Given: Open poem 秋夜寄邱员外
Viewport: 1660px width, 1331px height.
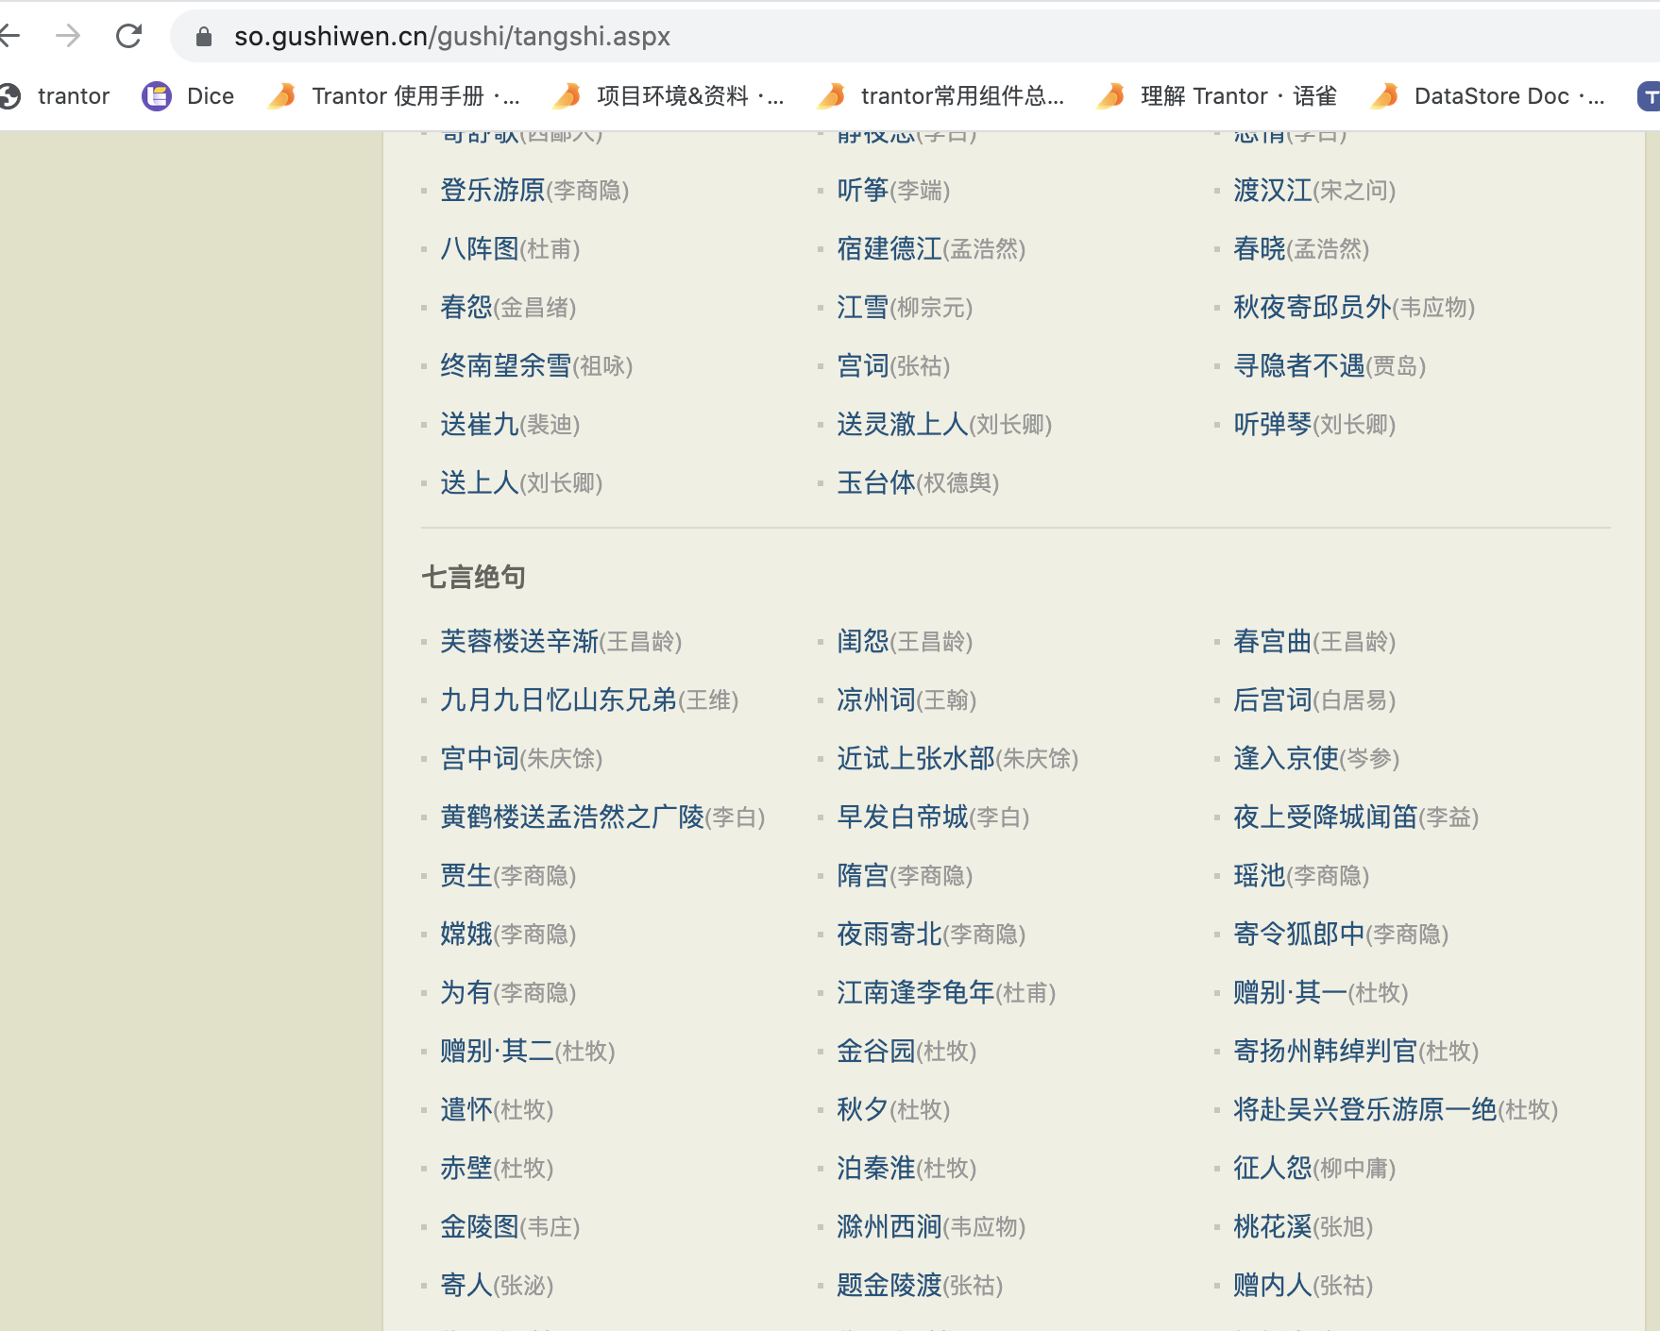Looking at the screenshot, I should point(1313,308).
